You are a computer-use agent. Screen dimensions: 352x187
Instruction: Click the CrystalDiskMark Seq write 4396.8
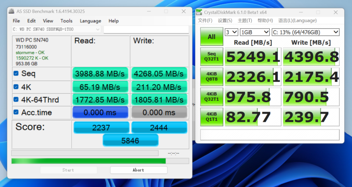pyautogui.click(x=311, y=57)
